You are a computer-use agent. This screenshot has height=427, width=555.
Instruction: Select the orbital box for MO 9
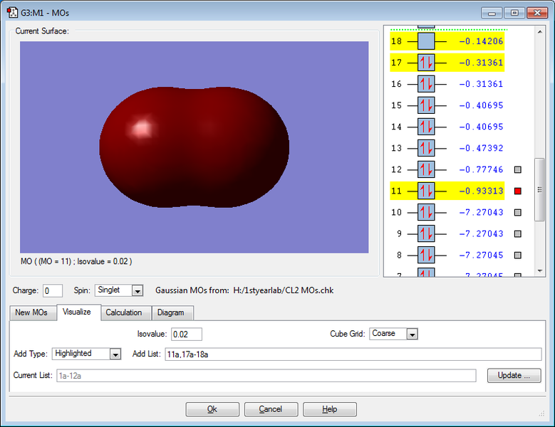point(425,233)
